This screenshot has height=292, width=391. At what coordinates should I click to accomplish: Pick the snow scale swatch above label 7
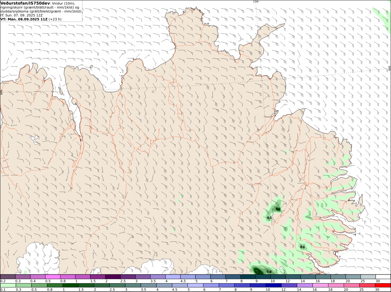tap(233, 276)
